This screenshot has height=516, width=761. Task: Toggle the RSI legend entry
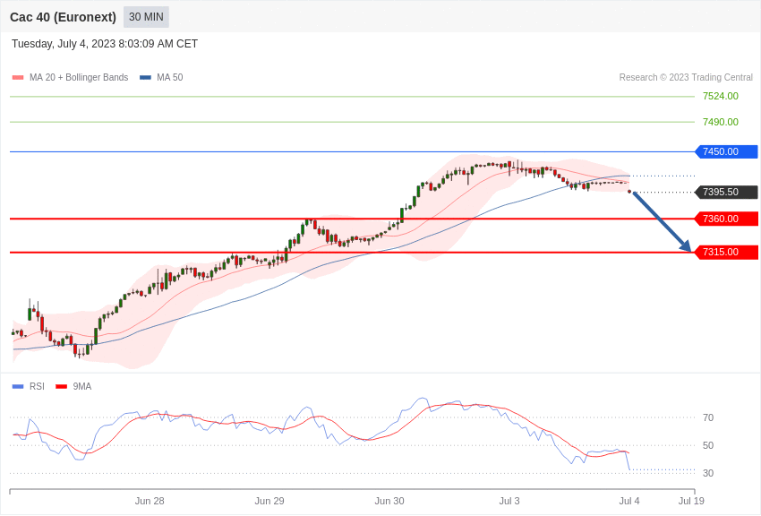click(28, 386)
